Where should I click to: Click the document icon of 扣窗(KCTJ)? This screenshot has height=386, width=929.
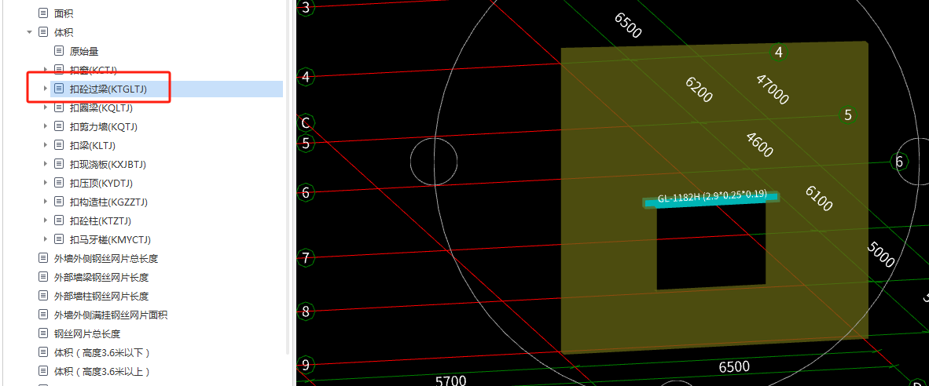point(58,70)
